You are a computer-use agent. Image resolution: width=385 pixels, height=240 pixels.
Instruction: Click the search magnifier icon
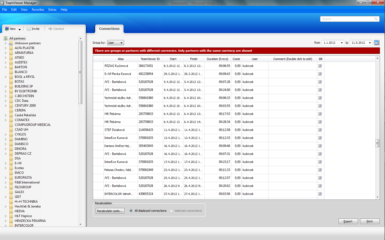tap(376, 19)
